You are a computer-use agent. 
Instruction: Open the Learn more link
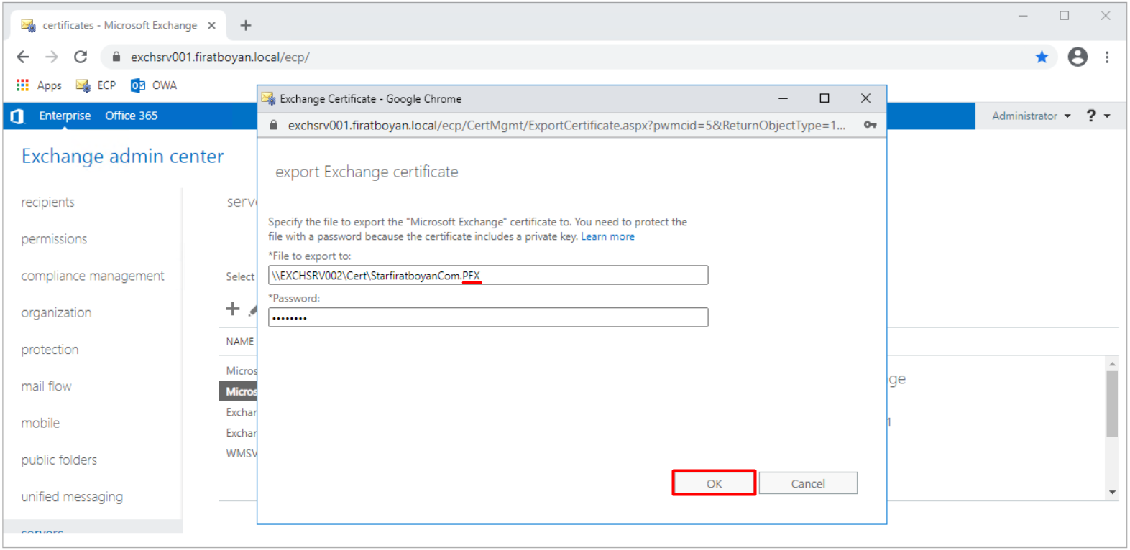(x=607, y=236)
